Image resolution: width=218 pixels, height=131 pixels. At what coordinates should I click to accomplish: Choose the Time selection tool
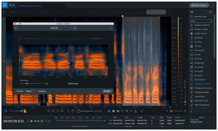109,111
